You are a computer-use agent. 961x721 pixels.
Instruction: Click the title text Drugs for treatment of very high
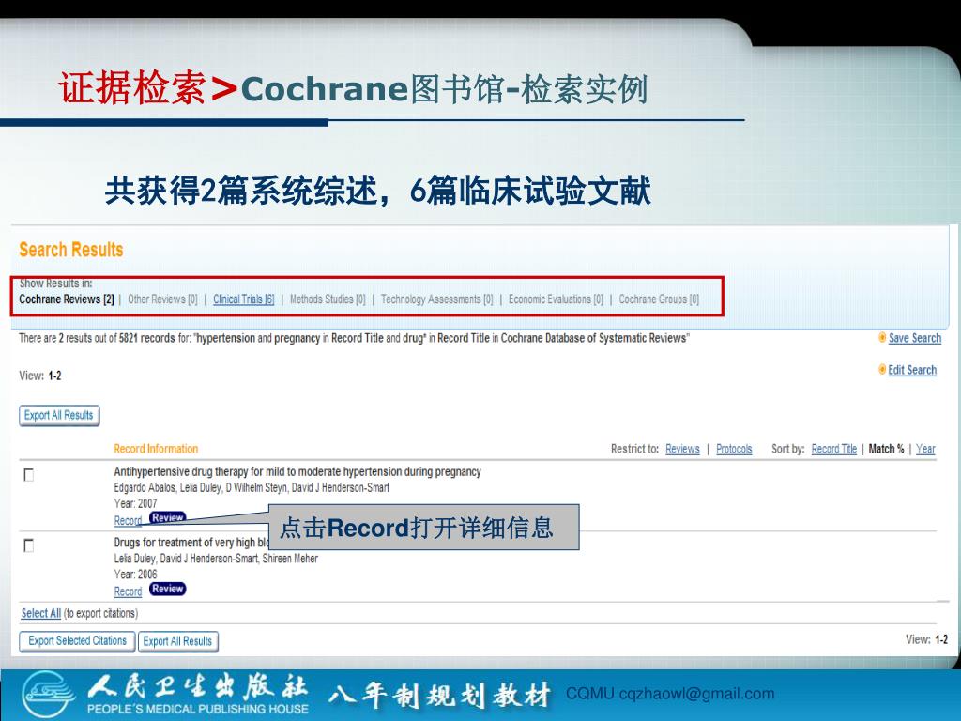click(191, 543)
